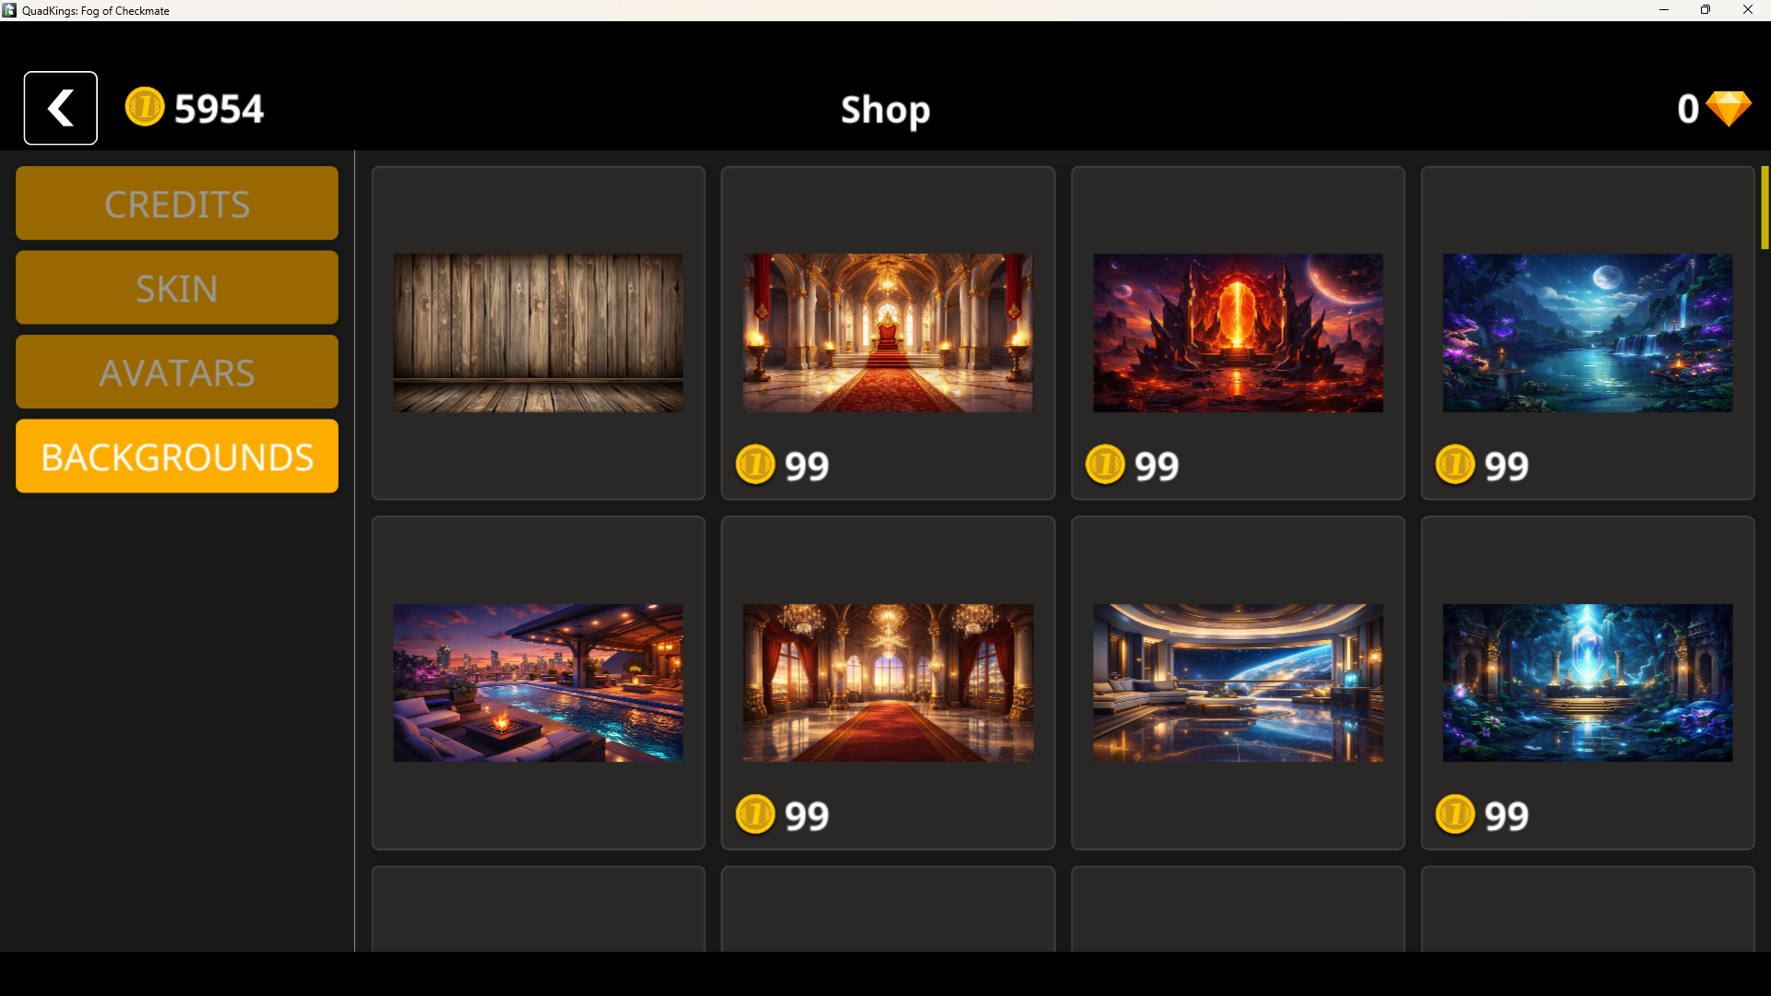Click coin price icon under red curtain ballroom

[x=755, y=814]
